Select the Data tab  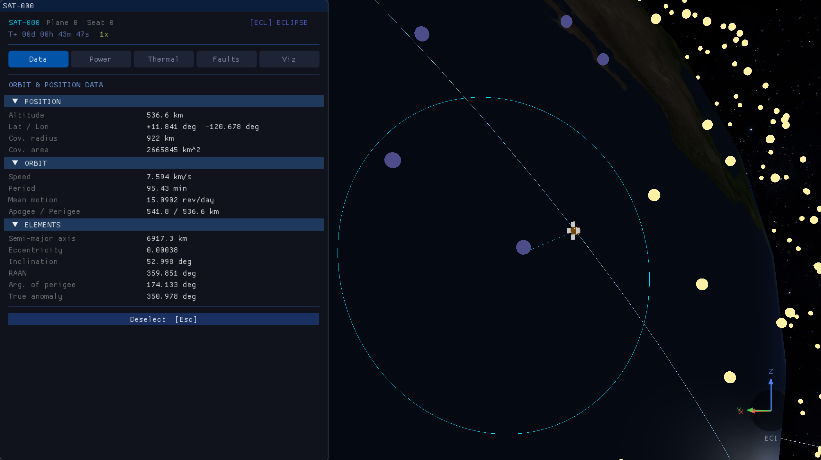(38, 59)
